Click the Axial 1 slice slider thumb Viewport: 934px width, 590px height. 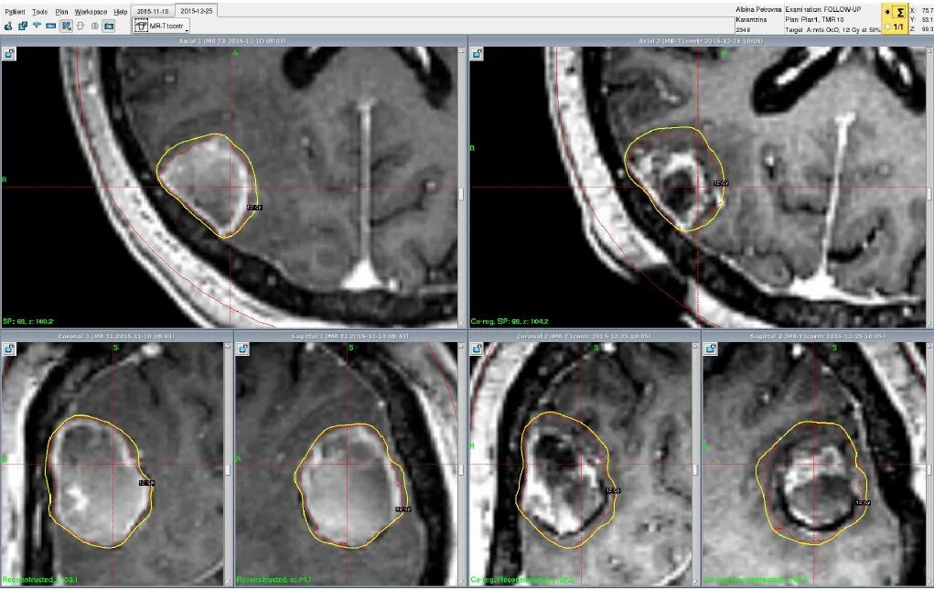pyautogui.click(x=462, y=194)
